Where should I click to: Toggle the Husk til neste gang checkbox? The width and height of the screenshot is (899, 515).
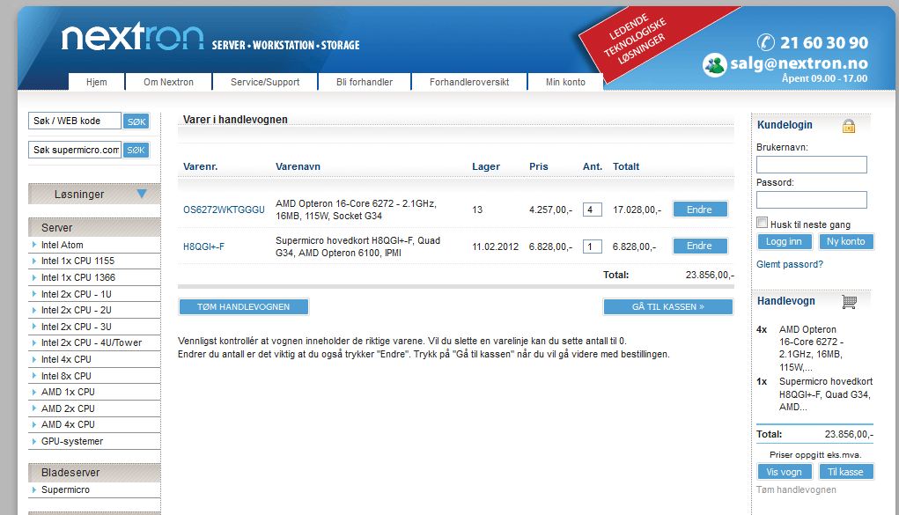coord(762,223)
